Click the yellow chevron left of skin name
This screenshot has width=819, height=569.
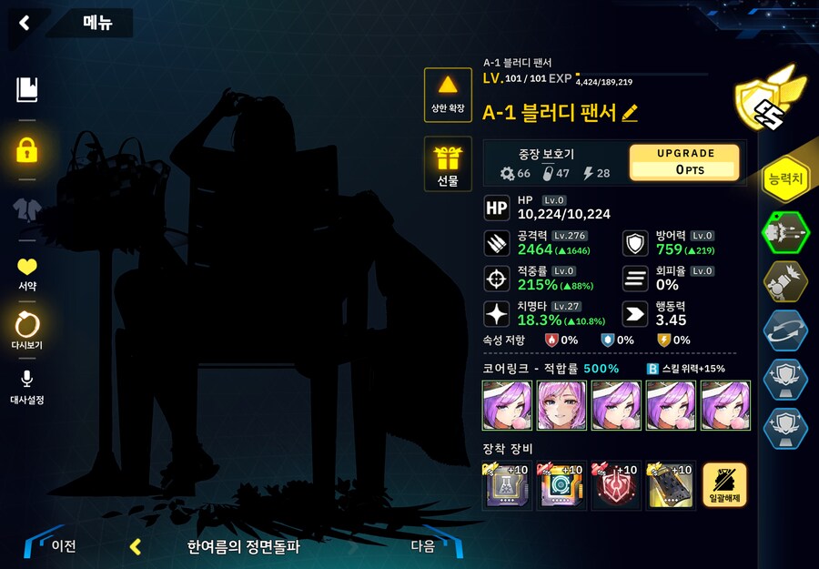click(x=136, y=546)
